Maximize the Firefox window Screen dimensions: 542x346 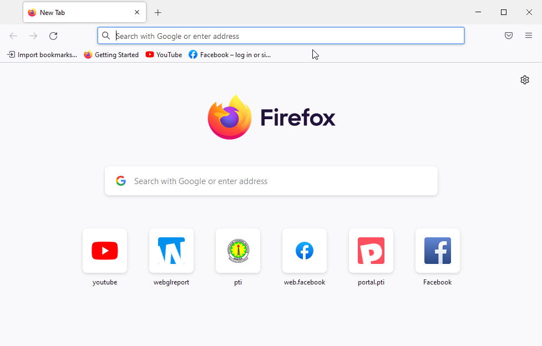tap(504, 12)
